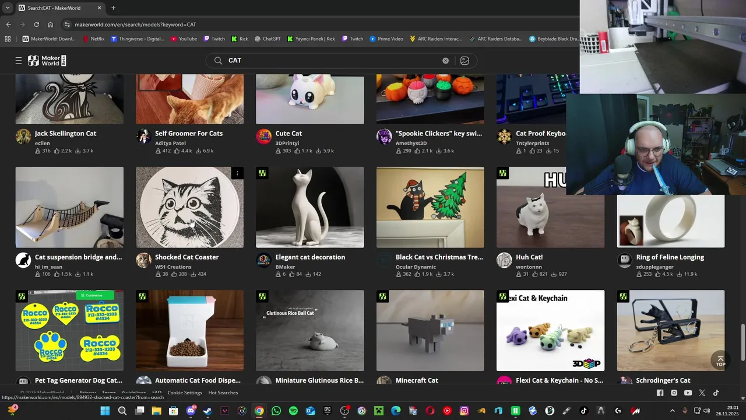Image resolution: width=746 pixels, height=420 pixels.
Task: Click 3DPrintyi avatar icon
Action: point(263,136)
